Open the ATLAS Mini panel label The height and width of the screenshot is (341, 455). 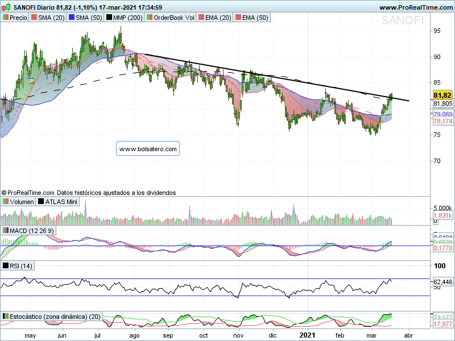[x=57, y=202]
